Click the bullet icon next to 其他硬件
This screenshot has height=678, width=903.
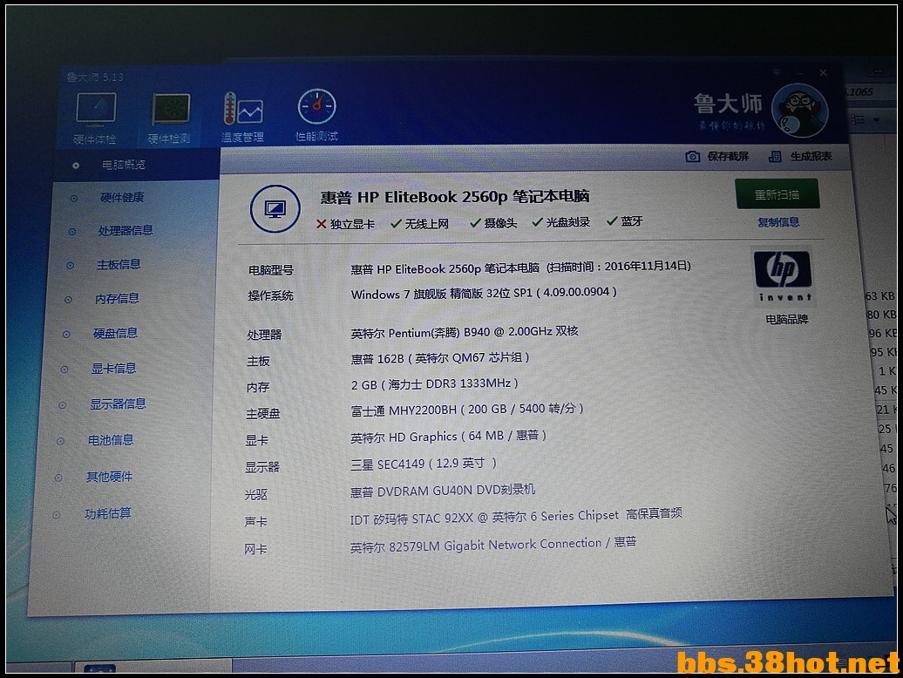pyautogui.click(x=58, y=478)
